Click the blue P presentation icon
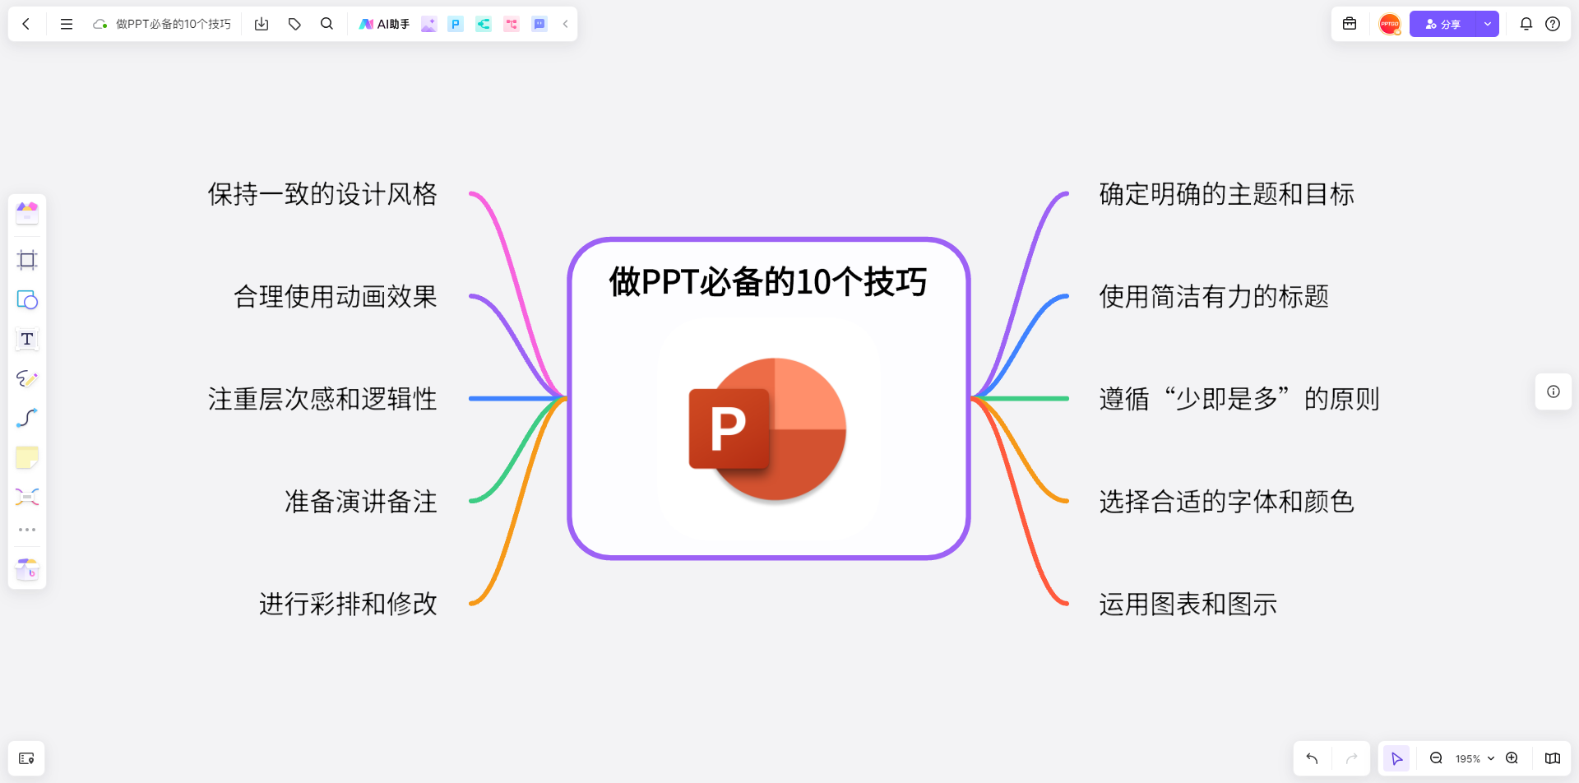 456,24
